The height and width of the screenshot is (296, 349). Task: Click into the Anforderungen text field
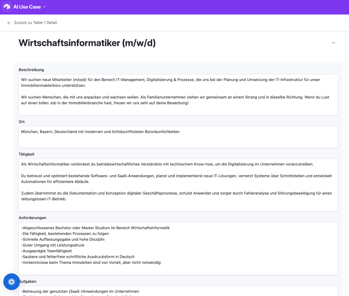pos(178,249)
